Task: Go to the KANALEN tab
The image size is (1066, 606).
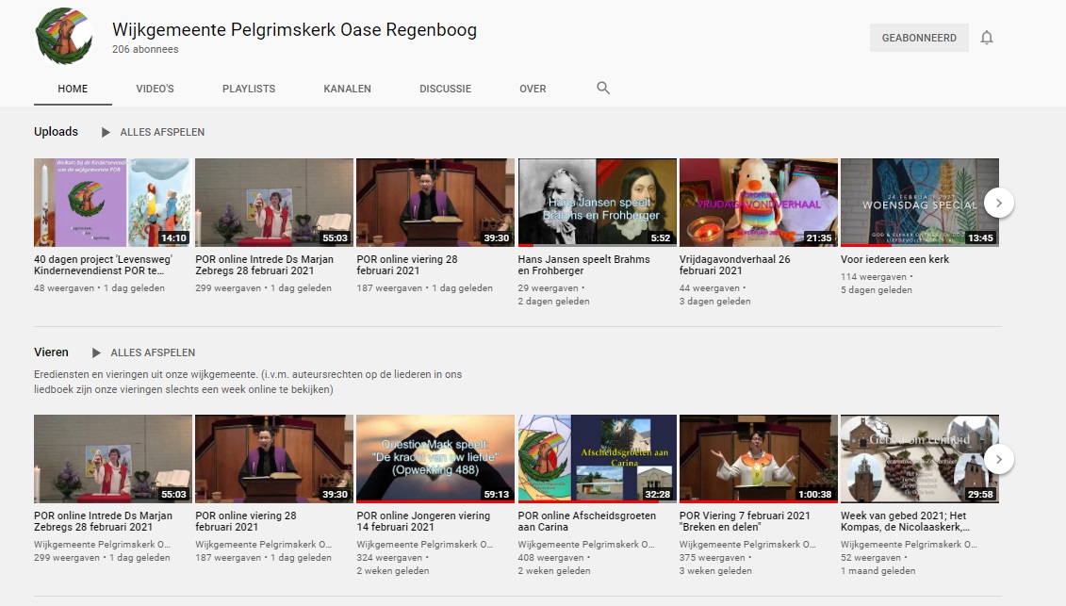Action: tap(348, 89)
